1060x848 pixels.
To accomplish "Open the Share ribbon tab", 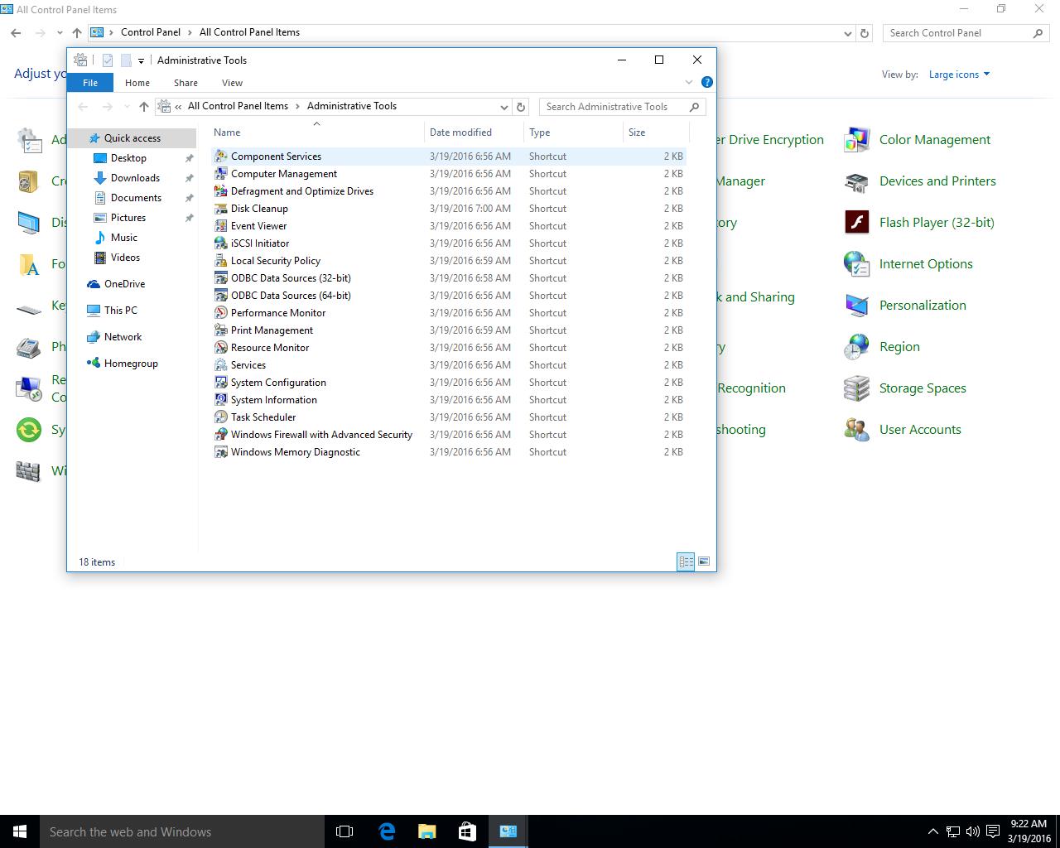I will point(185,83).
